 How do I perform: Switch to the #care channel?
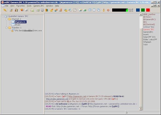[18, 25]
